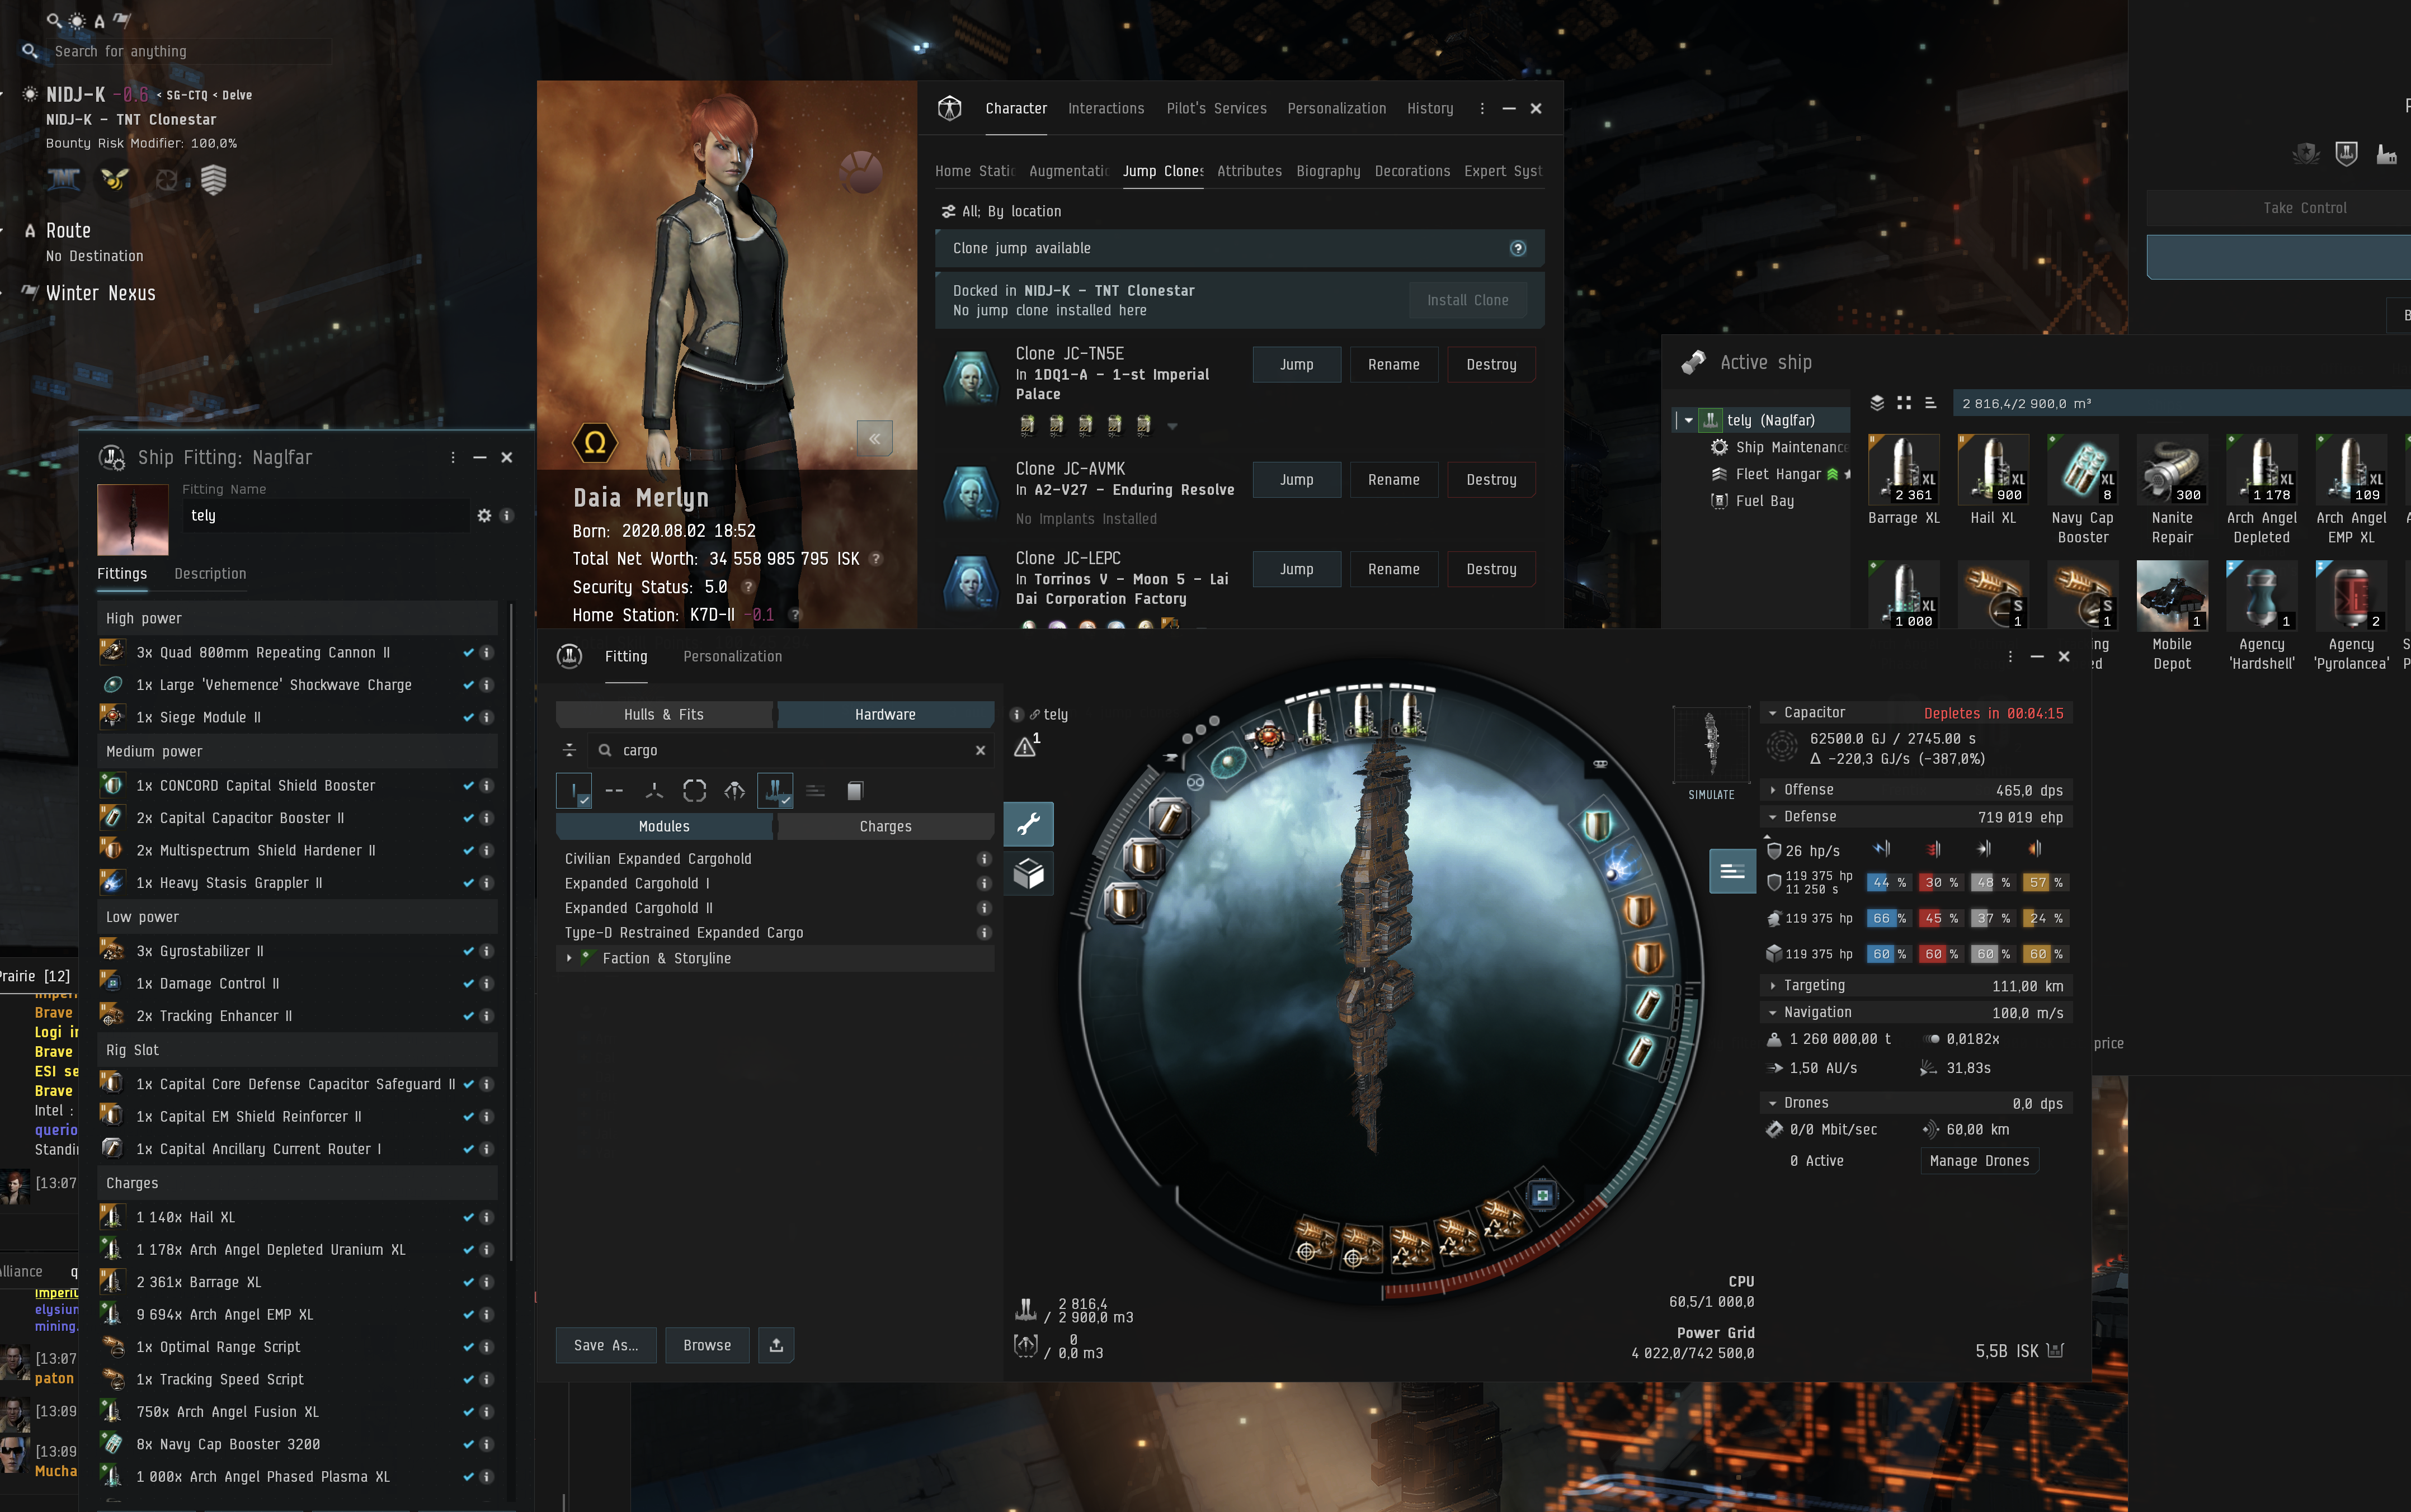Click the fitting warning triangle icon
This screenshot has height=1512, width=2411.
(1025, 746)
